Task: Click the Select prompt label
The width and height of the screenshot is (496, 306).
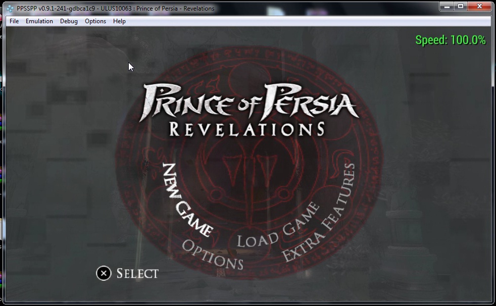Action: click(137, 274)
